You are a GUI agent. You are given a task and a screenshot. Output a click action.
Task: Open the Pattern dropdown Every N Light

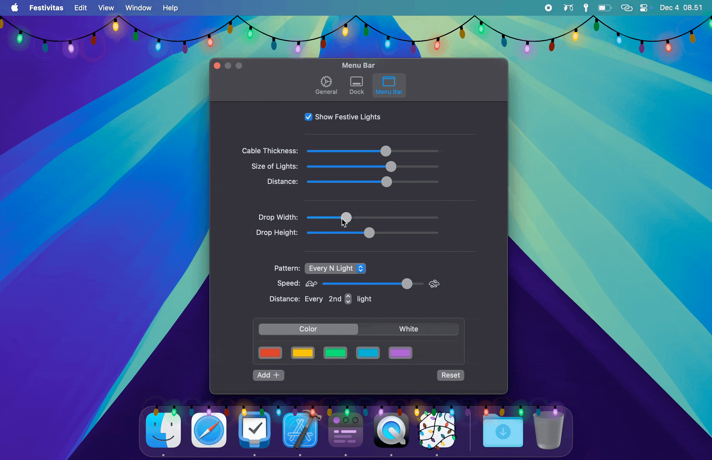point(335,268)
